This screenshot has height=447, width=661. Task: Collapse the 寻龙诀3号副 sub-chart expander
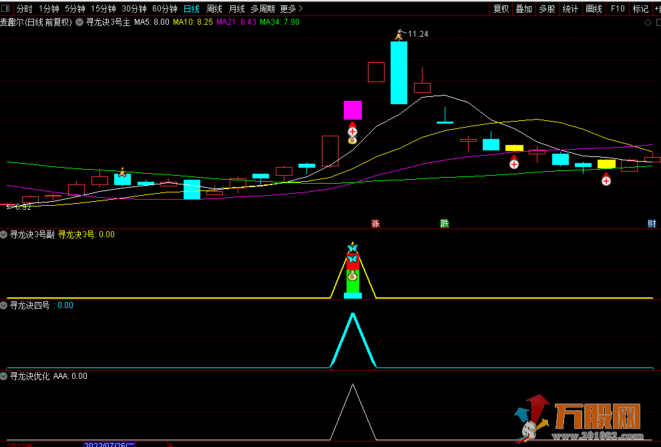pyautogui.click(x=4, y=235)
